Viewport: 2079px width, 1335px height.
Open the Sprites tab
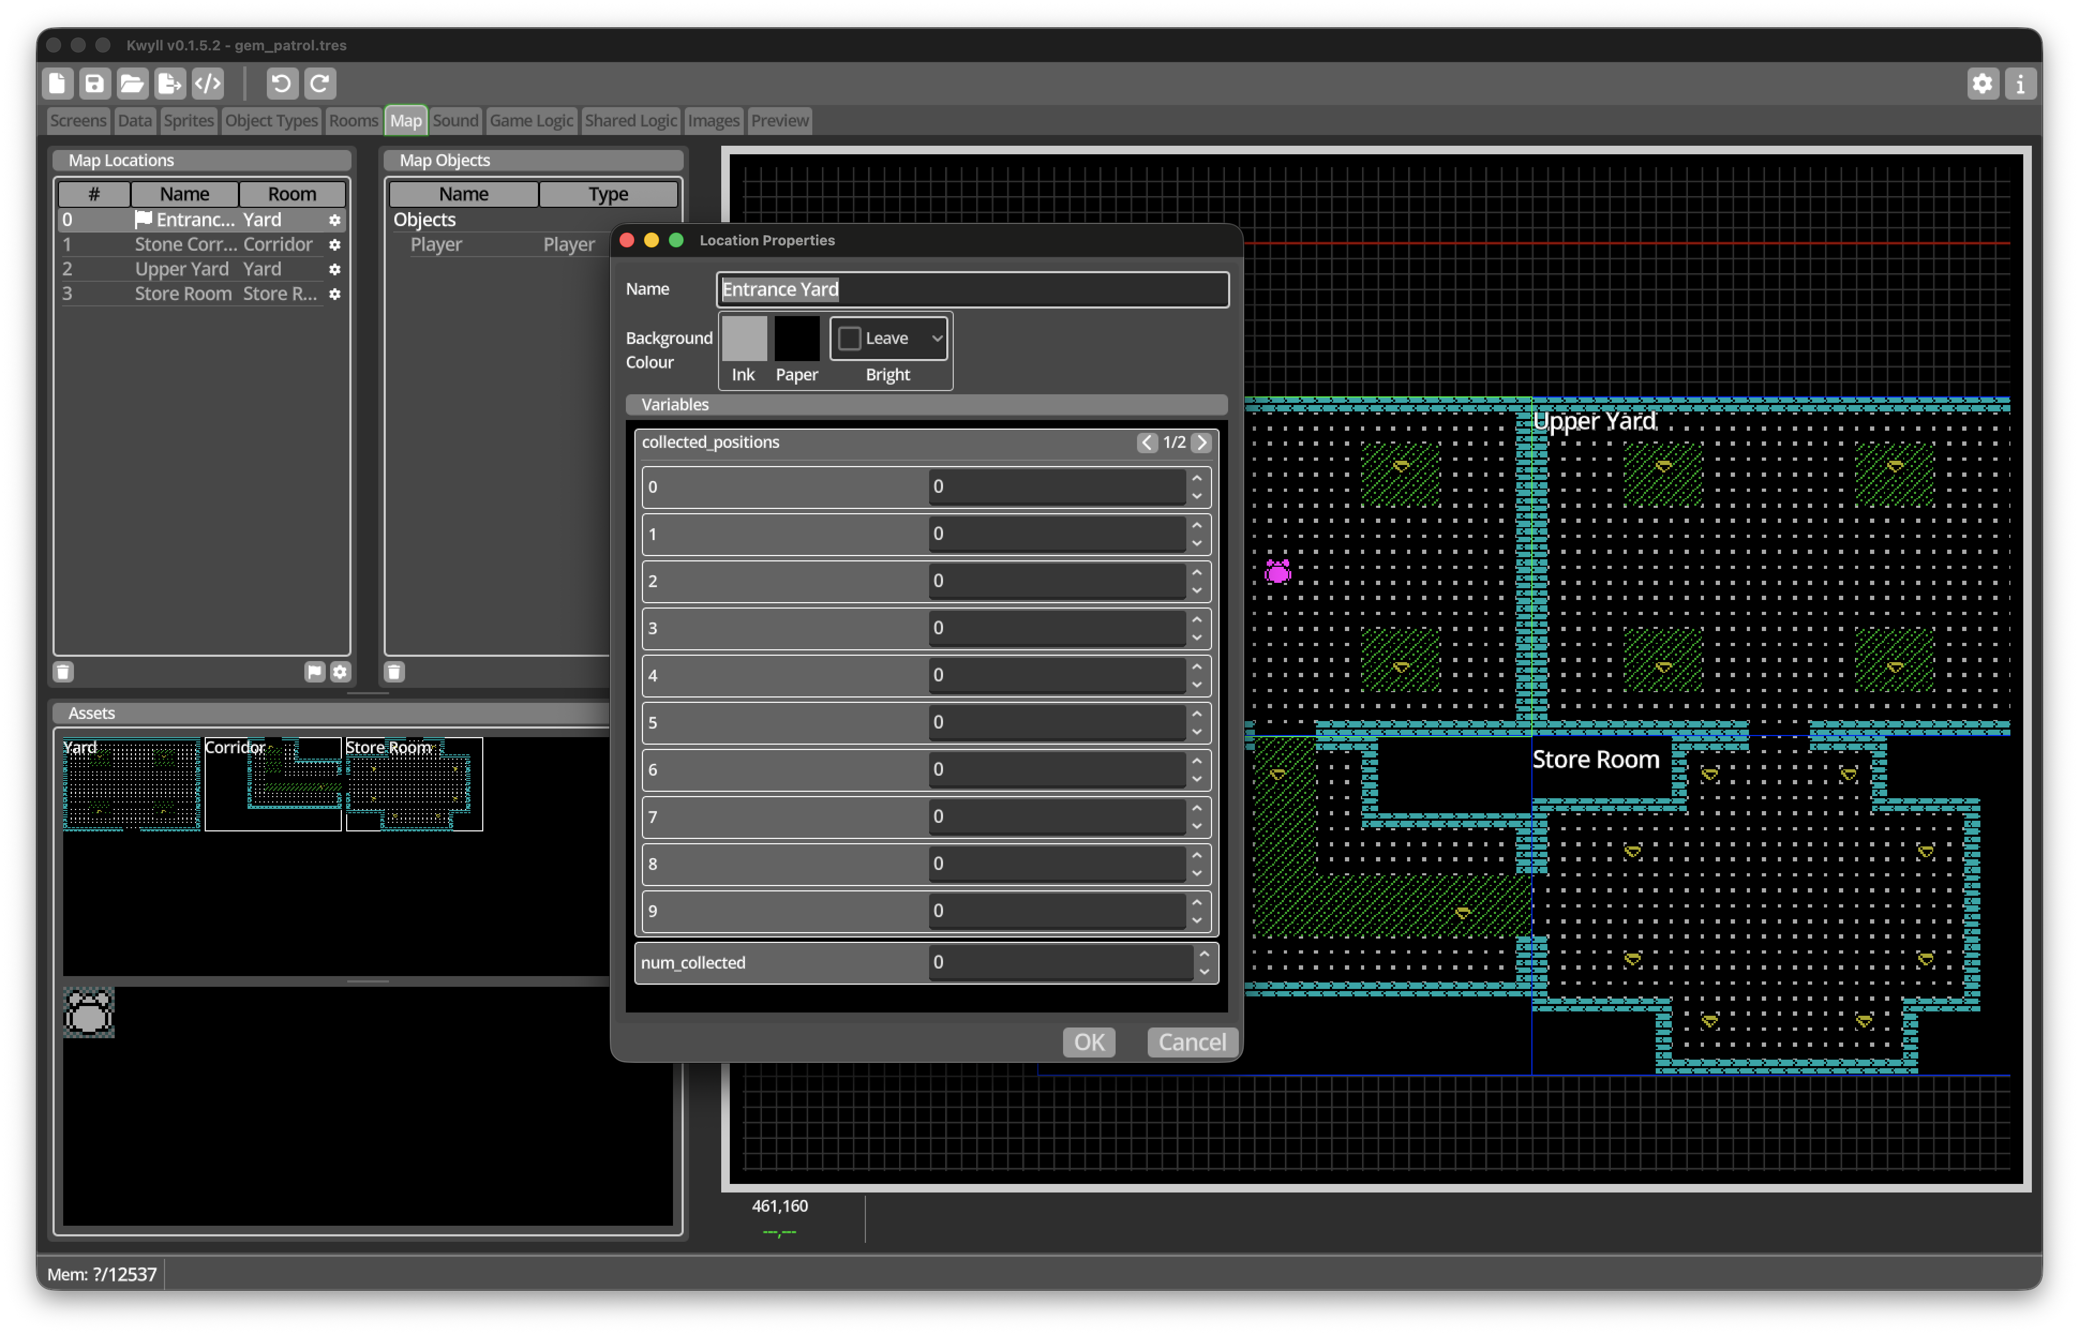coord(188,121)
